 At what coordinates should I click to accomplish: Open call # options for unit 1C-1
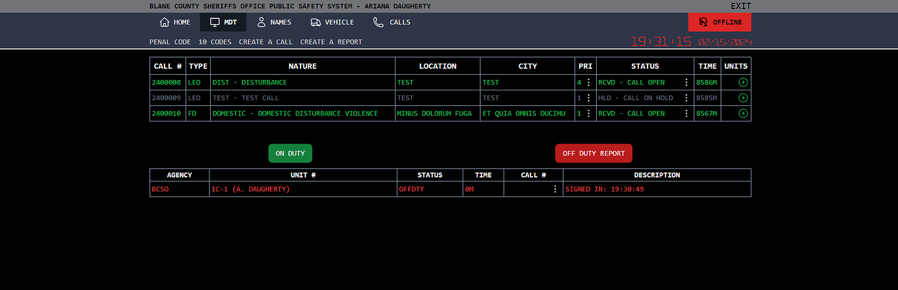pos(555,189)
